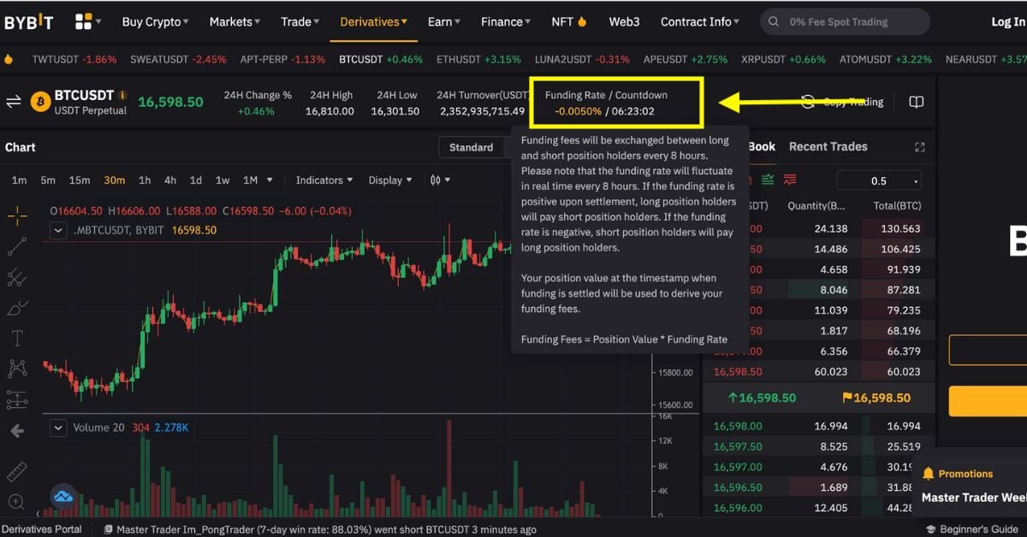
Task: Open the candlestick chart type dropdown
Action: [x=440, y=180]
